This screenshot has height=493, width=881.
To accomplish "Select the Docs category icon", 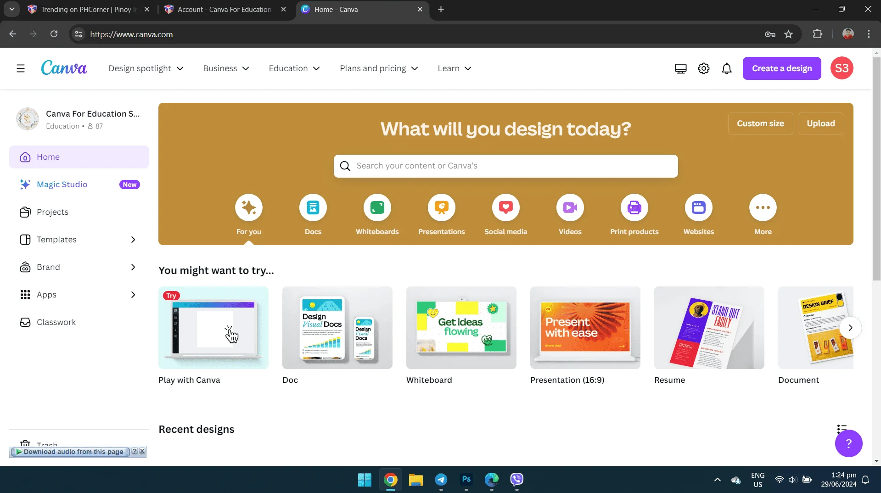I will 313,207.
